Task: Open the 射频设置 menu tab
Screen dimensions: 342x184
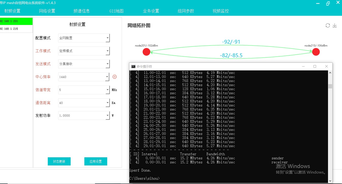Action: (12, 11)
